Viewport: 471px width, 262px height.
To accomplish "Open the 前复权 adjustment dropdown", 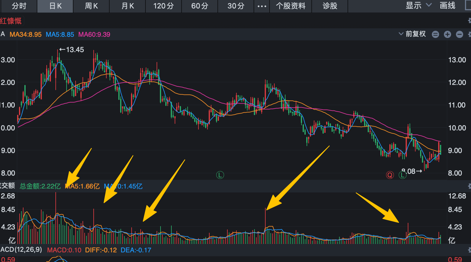I will [412, 34].
